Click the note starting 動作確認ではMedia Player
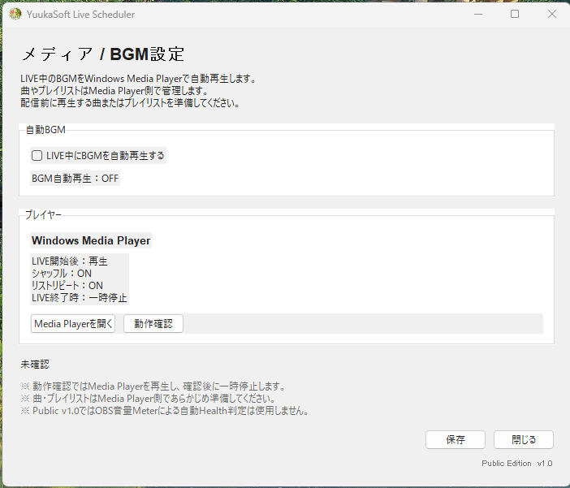 (x=153, y=387)
